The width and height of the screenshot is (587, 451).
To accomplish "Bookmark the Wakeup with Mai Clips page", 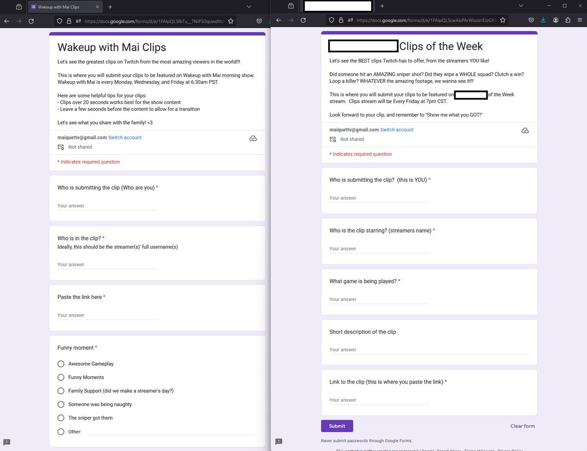I will [x=230, y=21].
